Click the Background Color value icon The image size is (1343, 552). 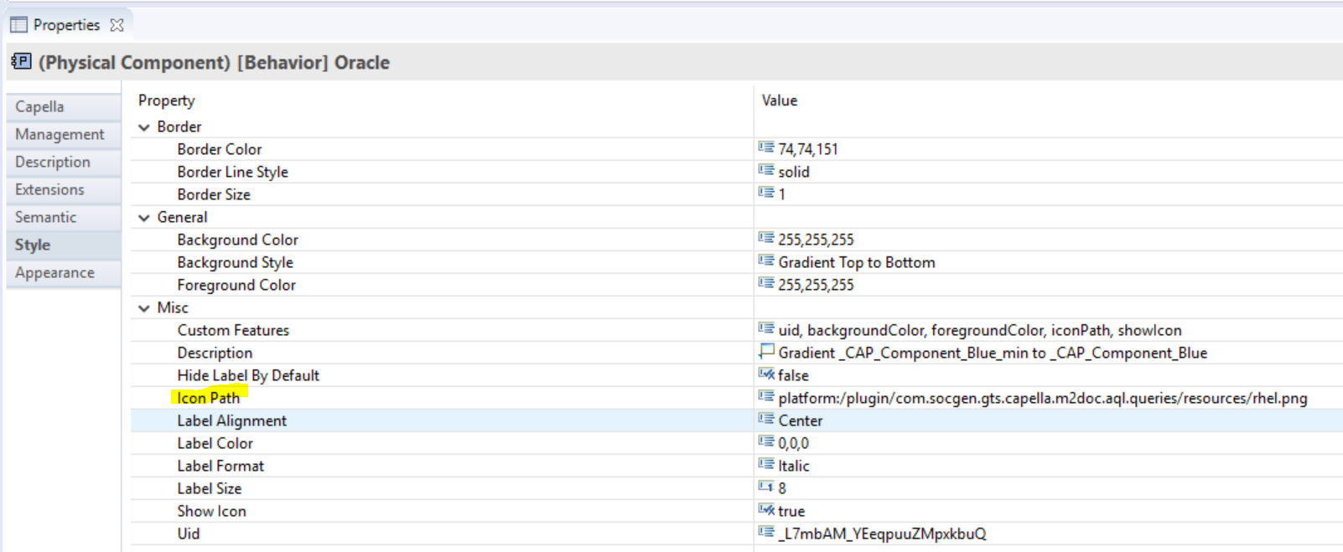tap(766, 238)
